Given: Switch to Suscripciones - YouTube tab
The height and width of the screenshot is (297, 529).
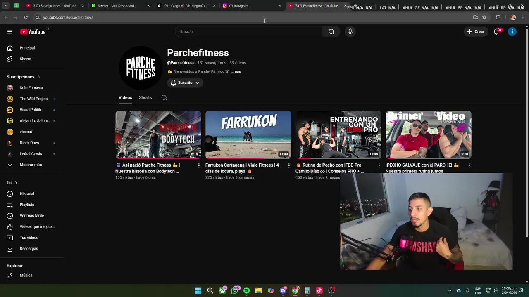Looking at the screenshot, I should tap(55, 6).
